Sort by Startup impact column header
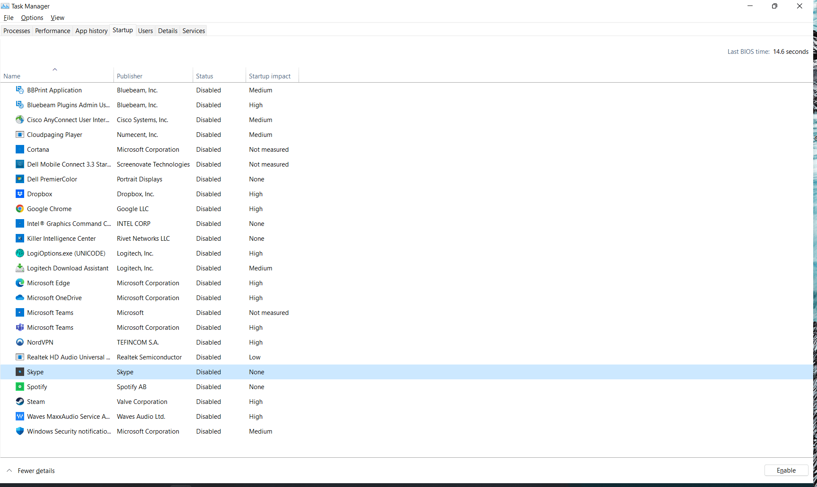This screenshot has height=487, width=817. pyautogui.click(x=272, y=76)
